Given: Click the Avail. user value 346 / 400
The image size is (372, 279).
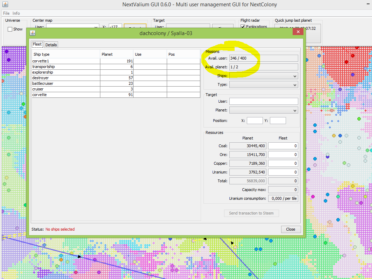Looking at the screenshot, I should coord(264,58).
